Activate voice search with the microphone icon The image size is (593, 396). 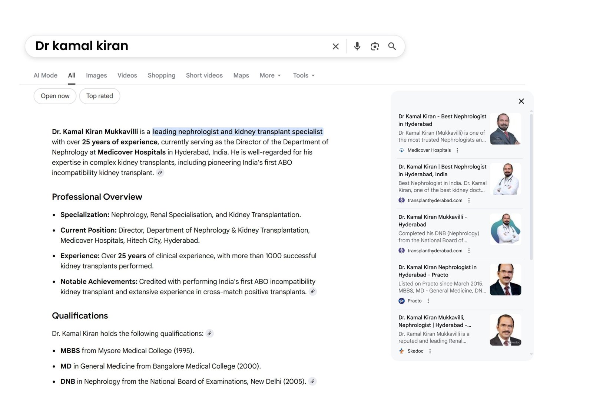pyautogui.click(x=357, y=46)
